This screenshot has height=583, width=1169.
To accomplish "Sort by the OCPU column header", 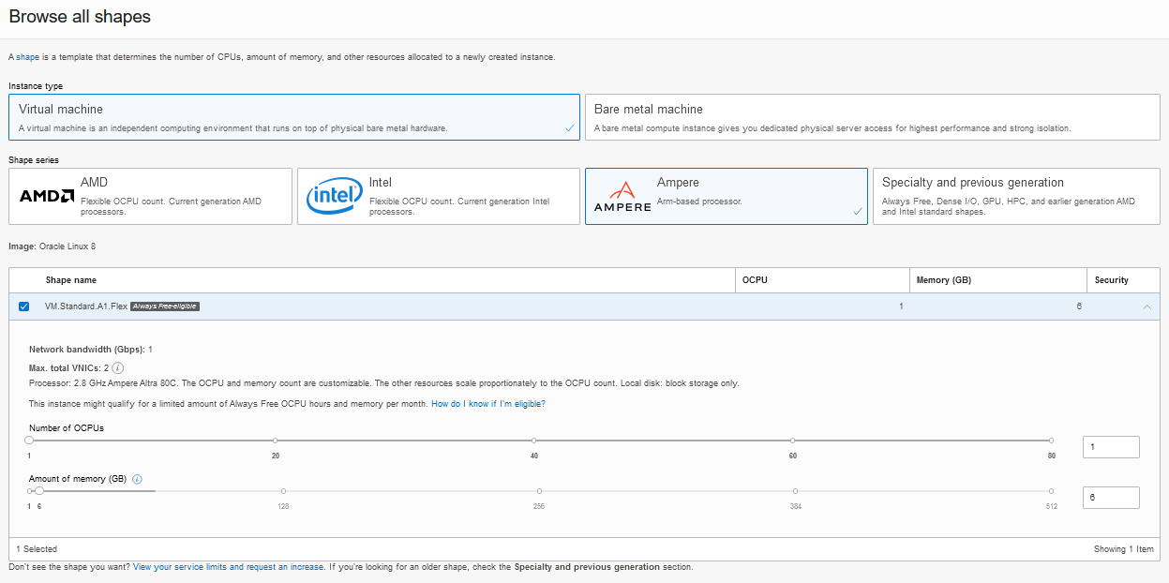I will pos(753,279).
